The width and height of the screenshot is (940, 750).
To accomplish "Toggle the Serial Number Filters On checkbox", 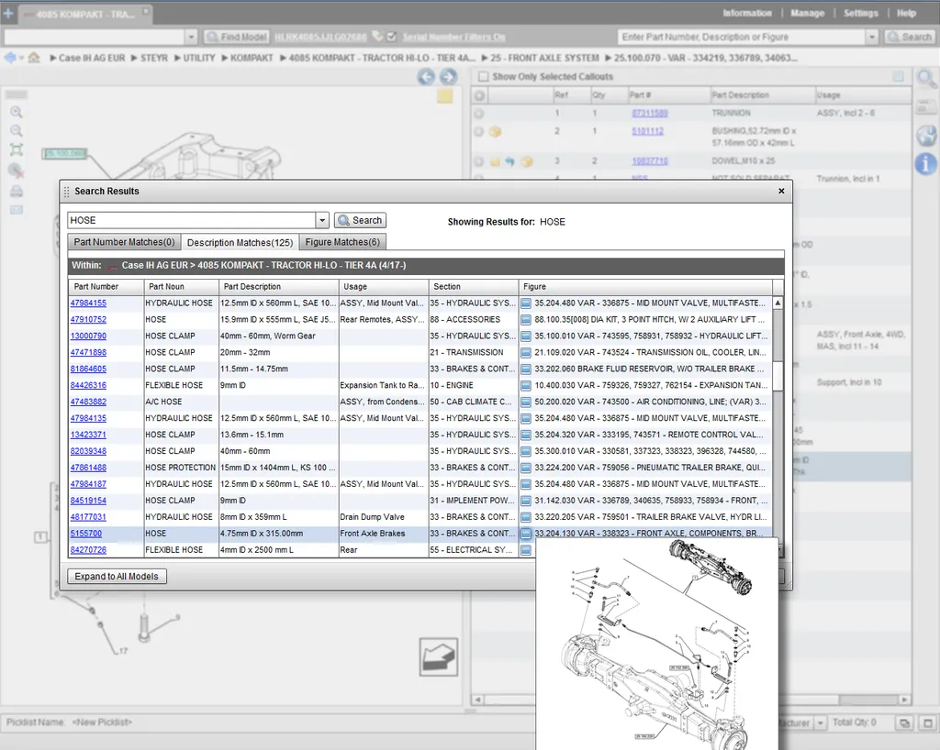I will click(392, 37).
